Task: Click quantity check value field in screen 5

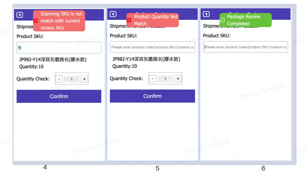Action: (x=165, y=79)
